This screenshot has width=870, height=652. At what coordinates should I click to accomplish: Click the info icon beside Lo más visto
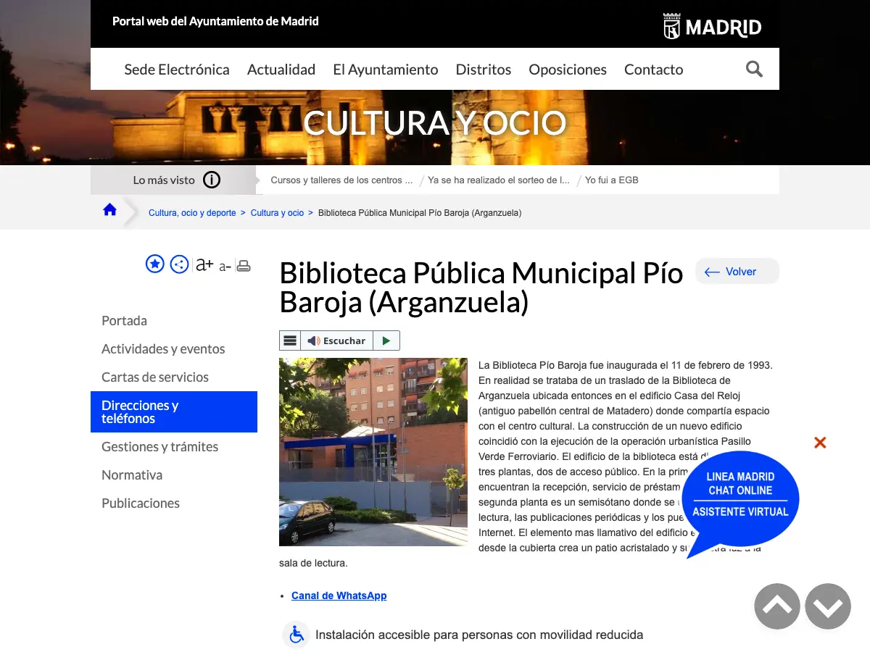[x=212, y=180]
